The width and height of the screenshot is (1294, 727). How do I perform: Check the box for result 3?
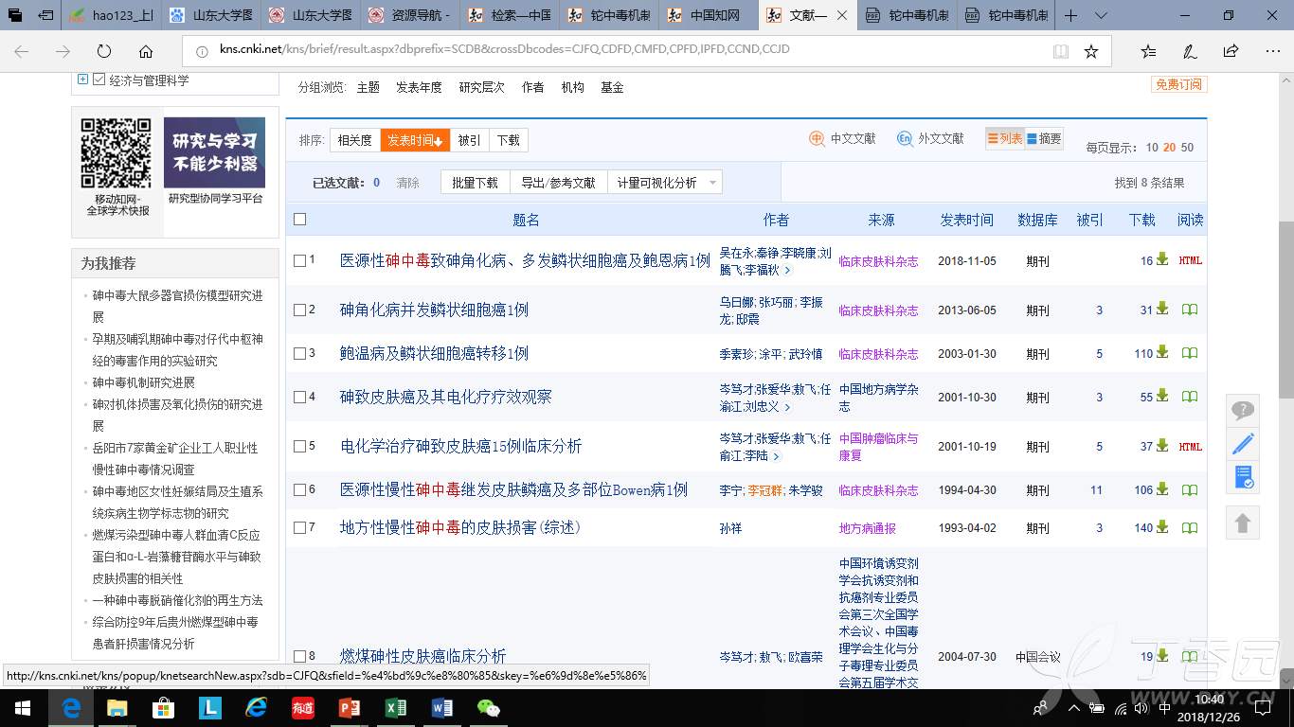[x=300, y=353]
